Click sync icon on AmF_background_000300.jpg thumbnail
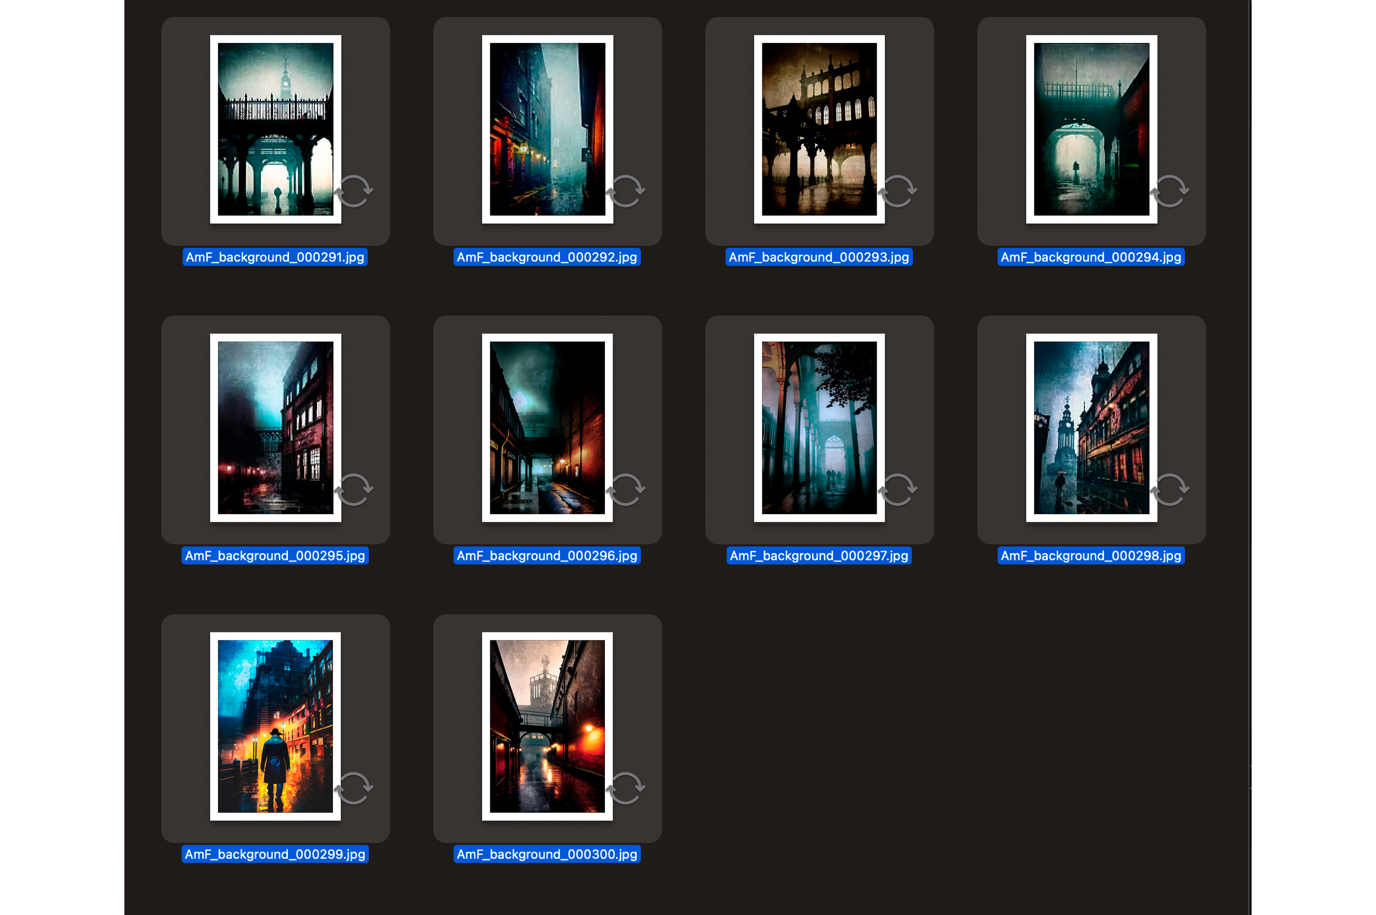The height and width of the screenshot is (915, 1376). point(626,788)
